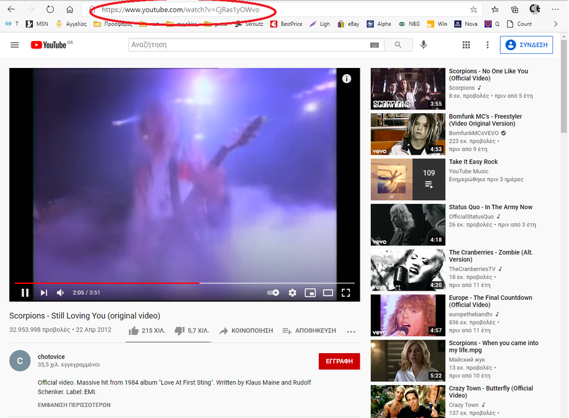
Task: Show more bookmarks with the chevron
Action: click(x=556, y=24)
